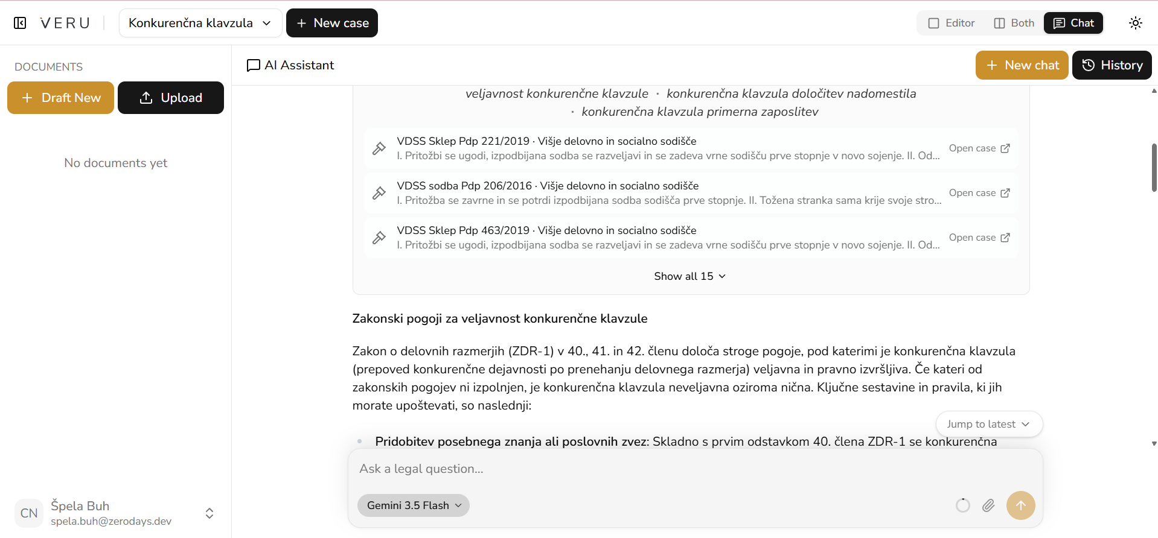This screenshot has height=538, width=1158.
Task: Open case link for Pdp 221/2019
Action: [979, 148]
